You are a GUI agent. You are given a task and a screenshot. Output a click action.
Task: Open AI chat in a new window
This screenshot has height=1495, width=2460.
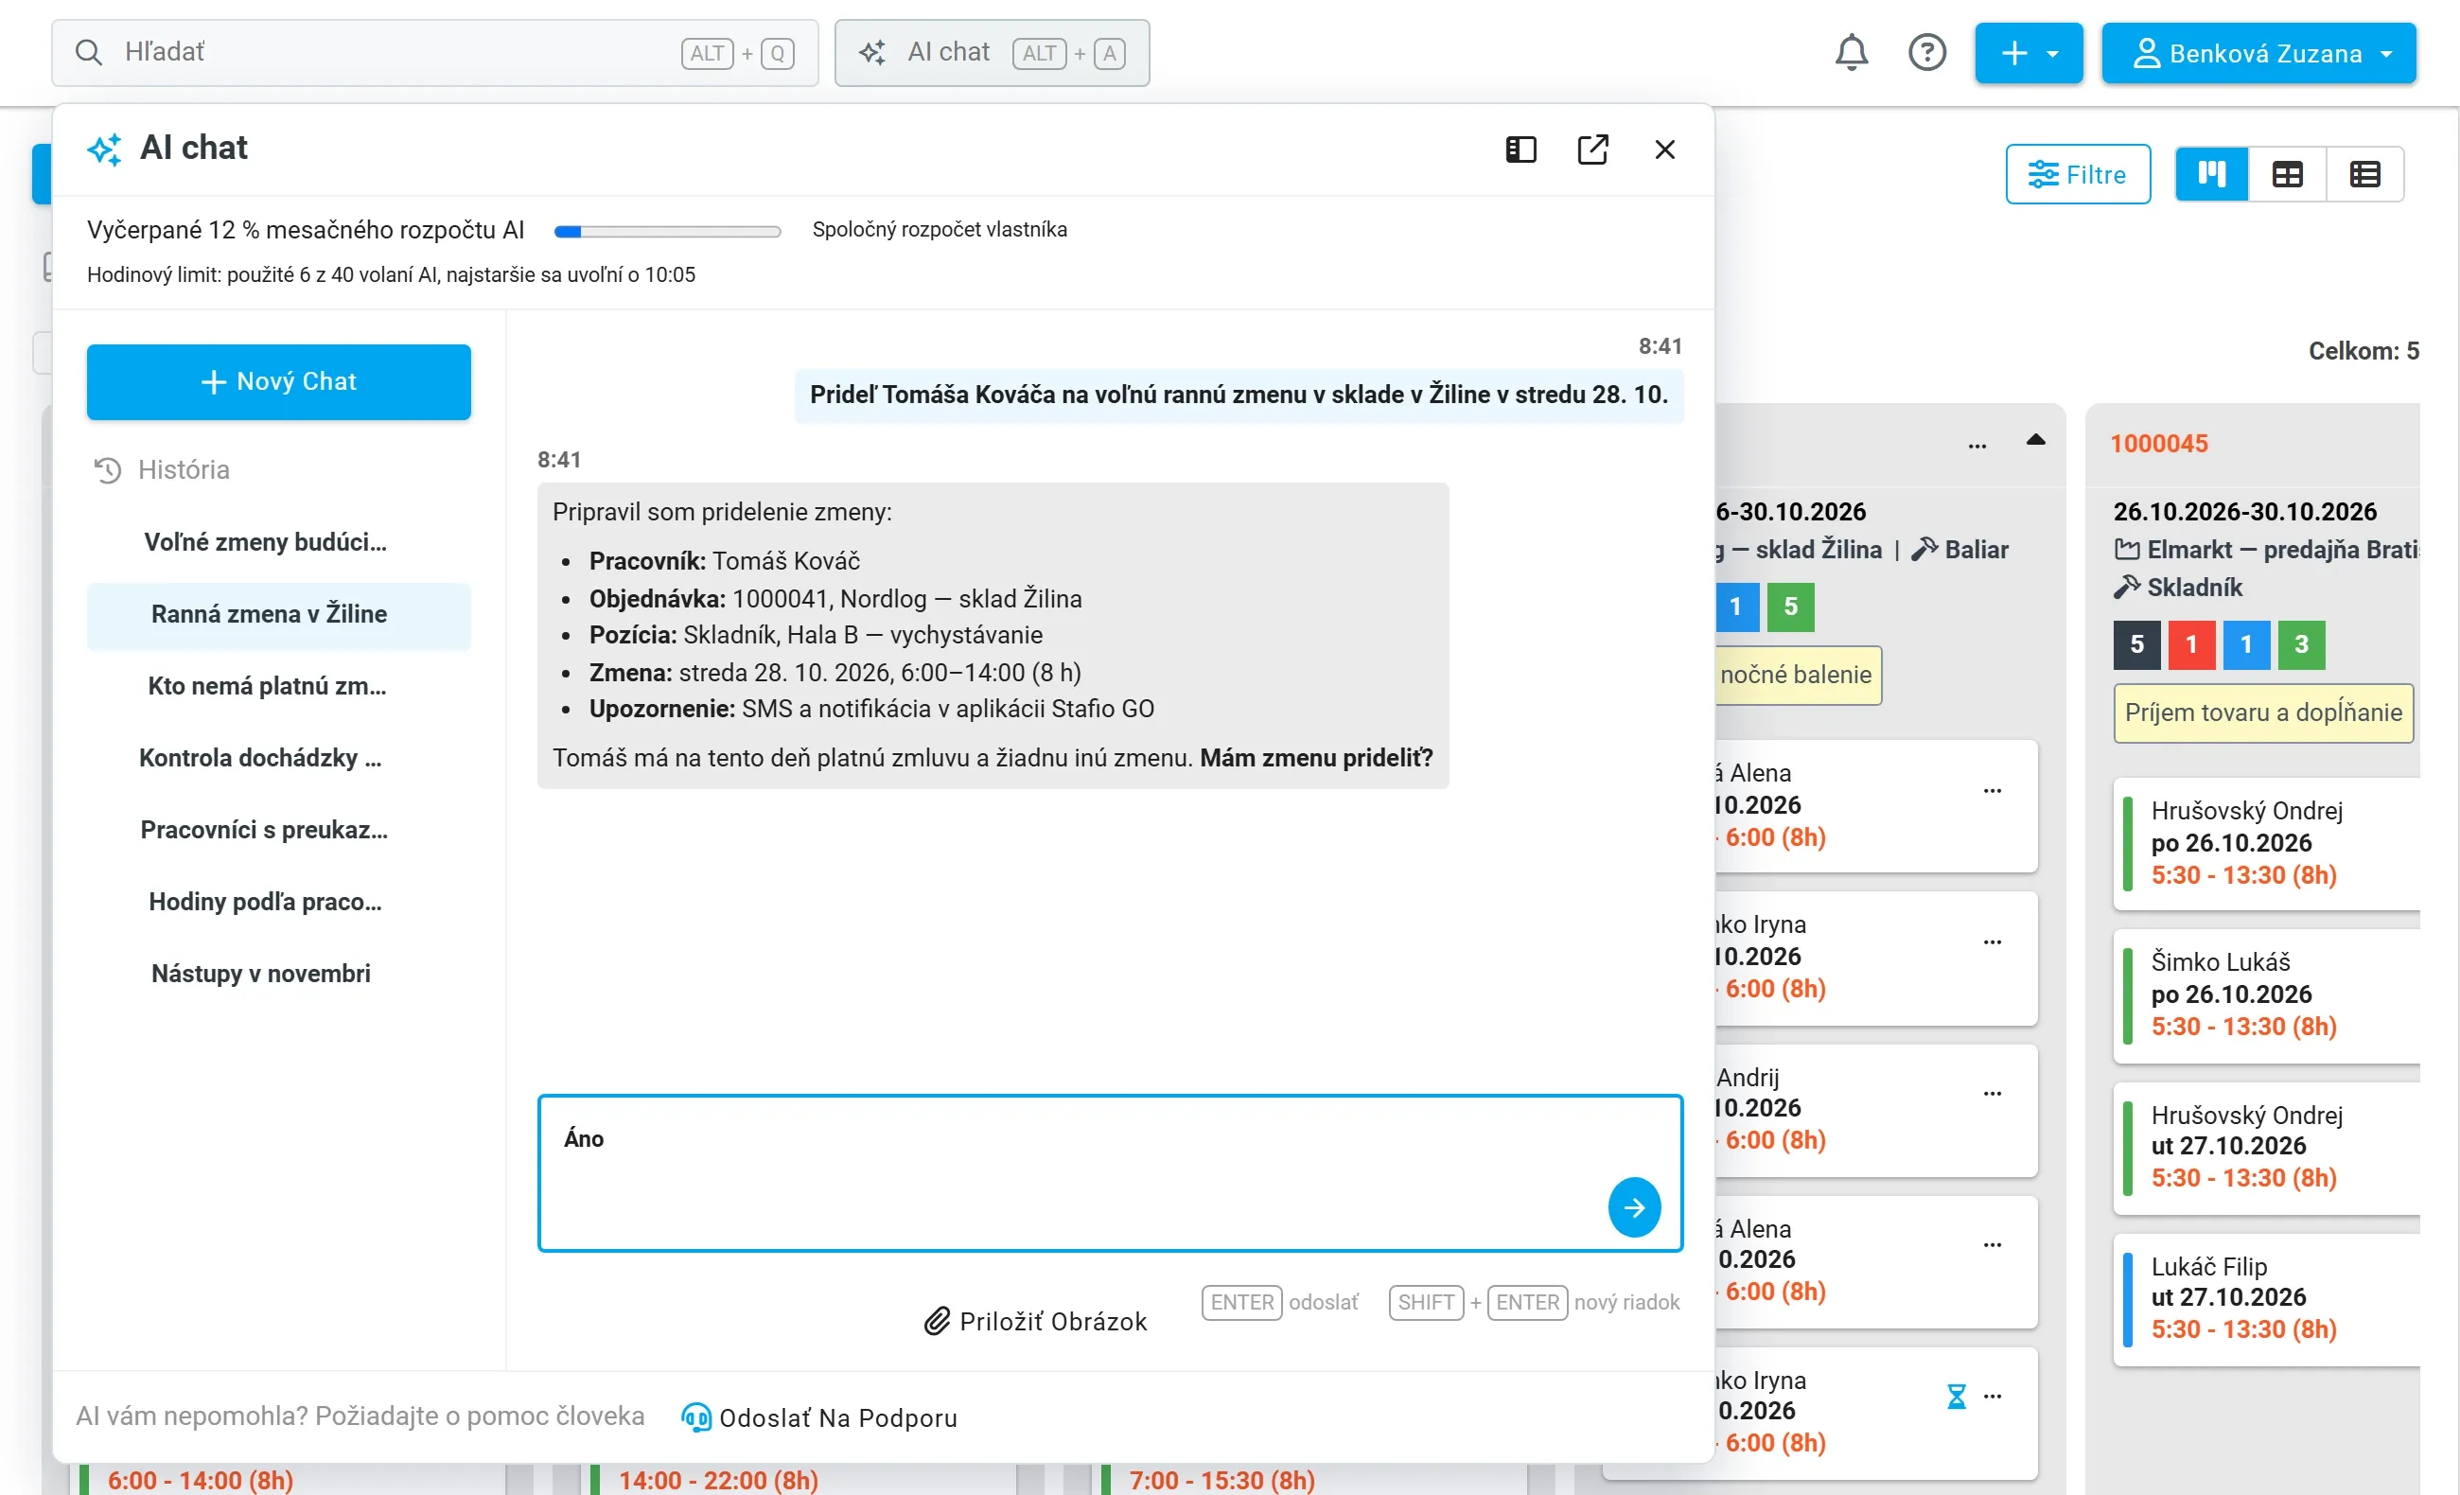pyautogui.click(x=1591, y=149)
